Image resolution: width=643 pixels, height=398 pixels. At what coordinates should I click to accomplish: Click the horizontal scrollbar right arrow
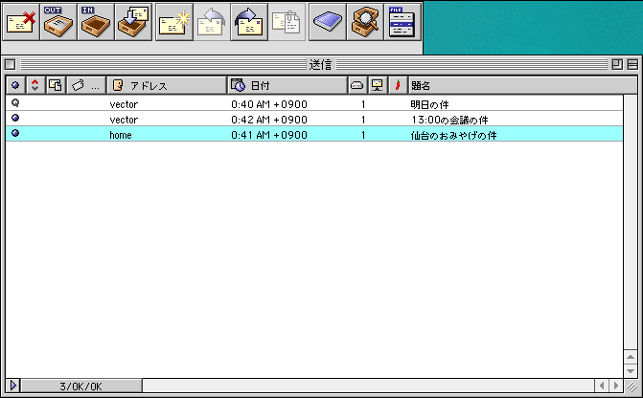click(616, 386)
